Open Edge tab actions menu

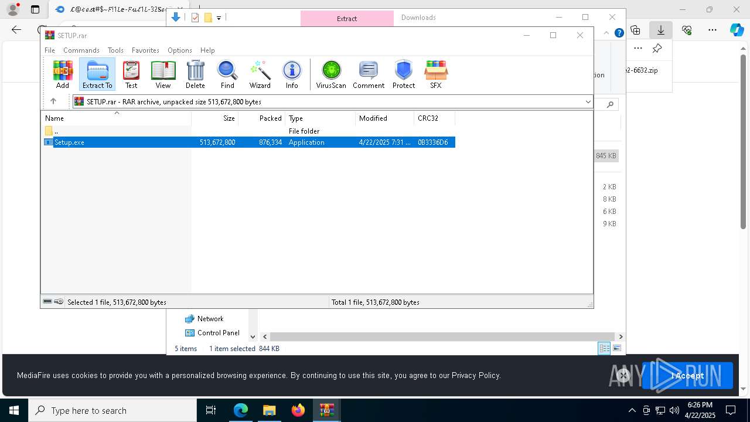[x=35, y=9]
